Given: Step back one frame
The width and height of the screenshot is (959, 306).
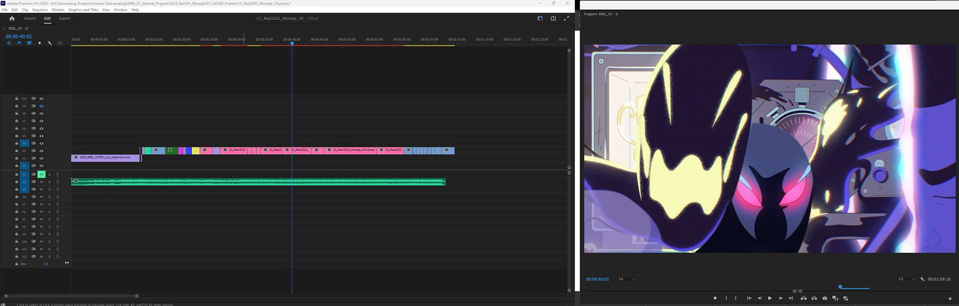Looking at the screenshot, I should click(760, 298).
